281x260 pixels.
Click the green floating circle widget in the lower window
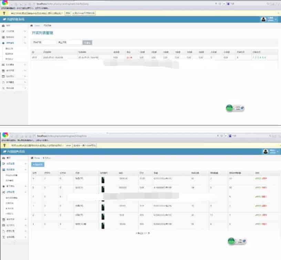tap(231, 241)
